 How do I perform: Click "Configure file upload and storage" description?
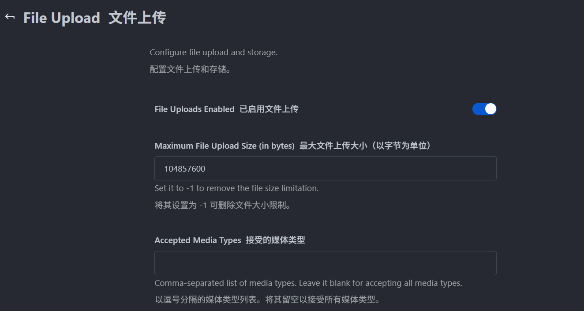213,52
